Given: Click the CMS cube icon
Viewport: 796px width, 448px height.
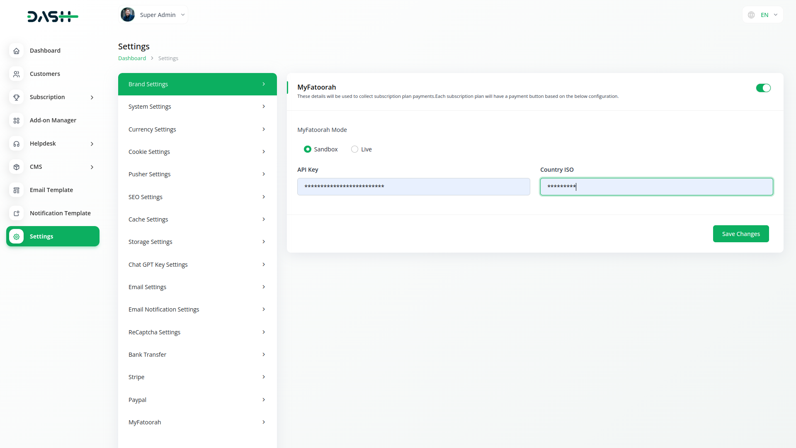Looking at the screenshot, I should (x=16, y=167).
